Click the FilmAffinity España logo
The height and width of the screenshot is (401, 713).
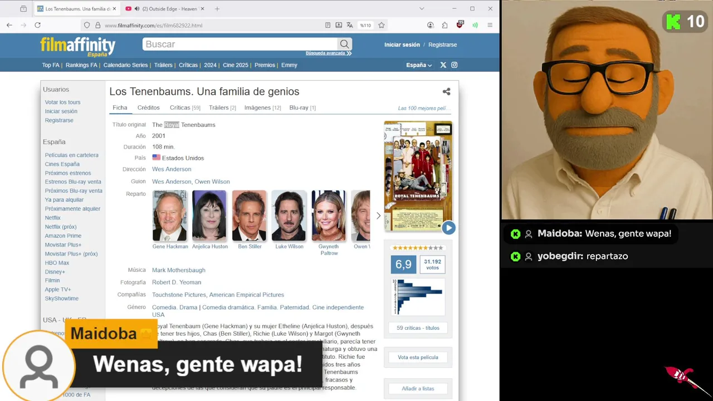click(x=78, y=46)
